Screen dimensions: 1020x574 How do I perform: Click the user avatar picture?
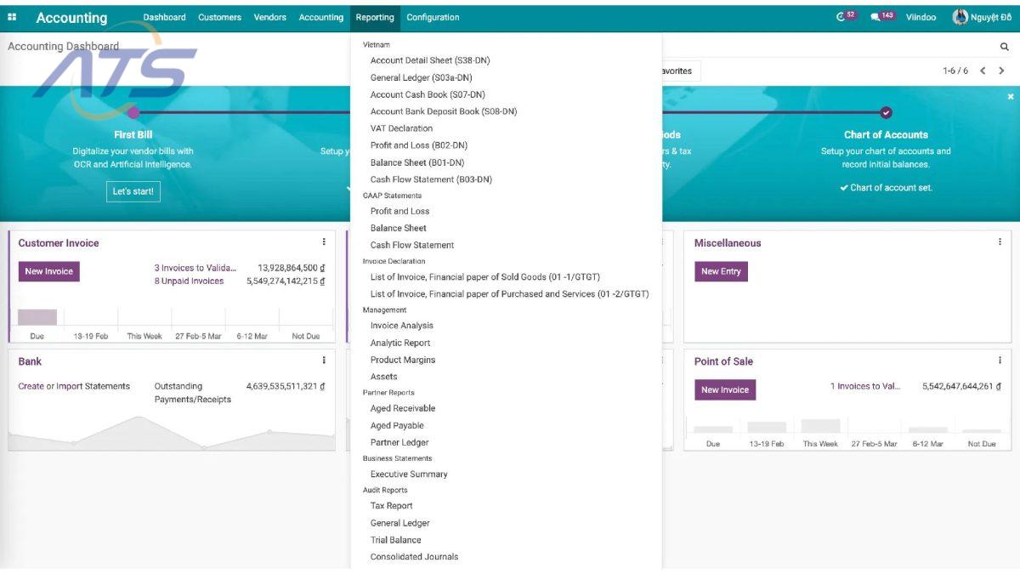tap(960, 17)
